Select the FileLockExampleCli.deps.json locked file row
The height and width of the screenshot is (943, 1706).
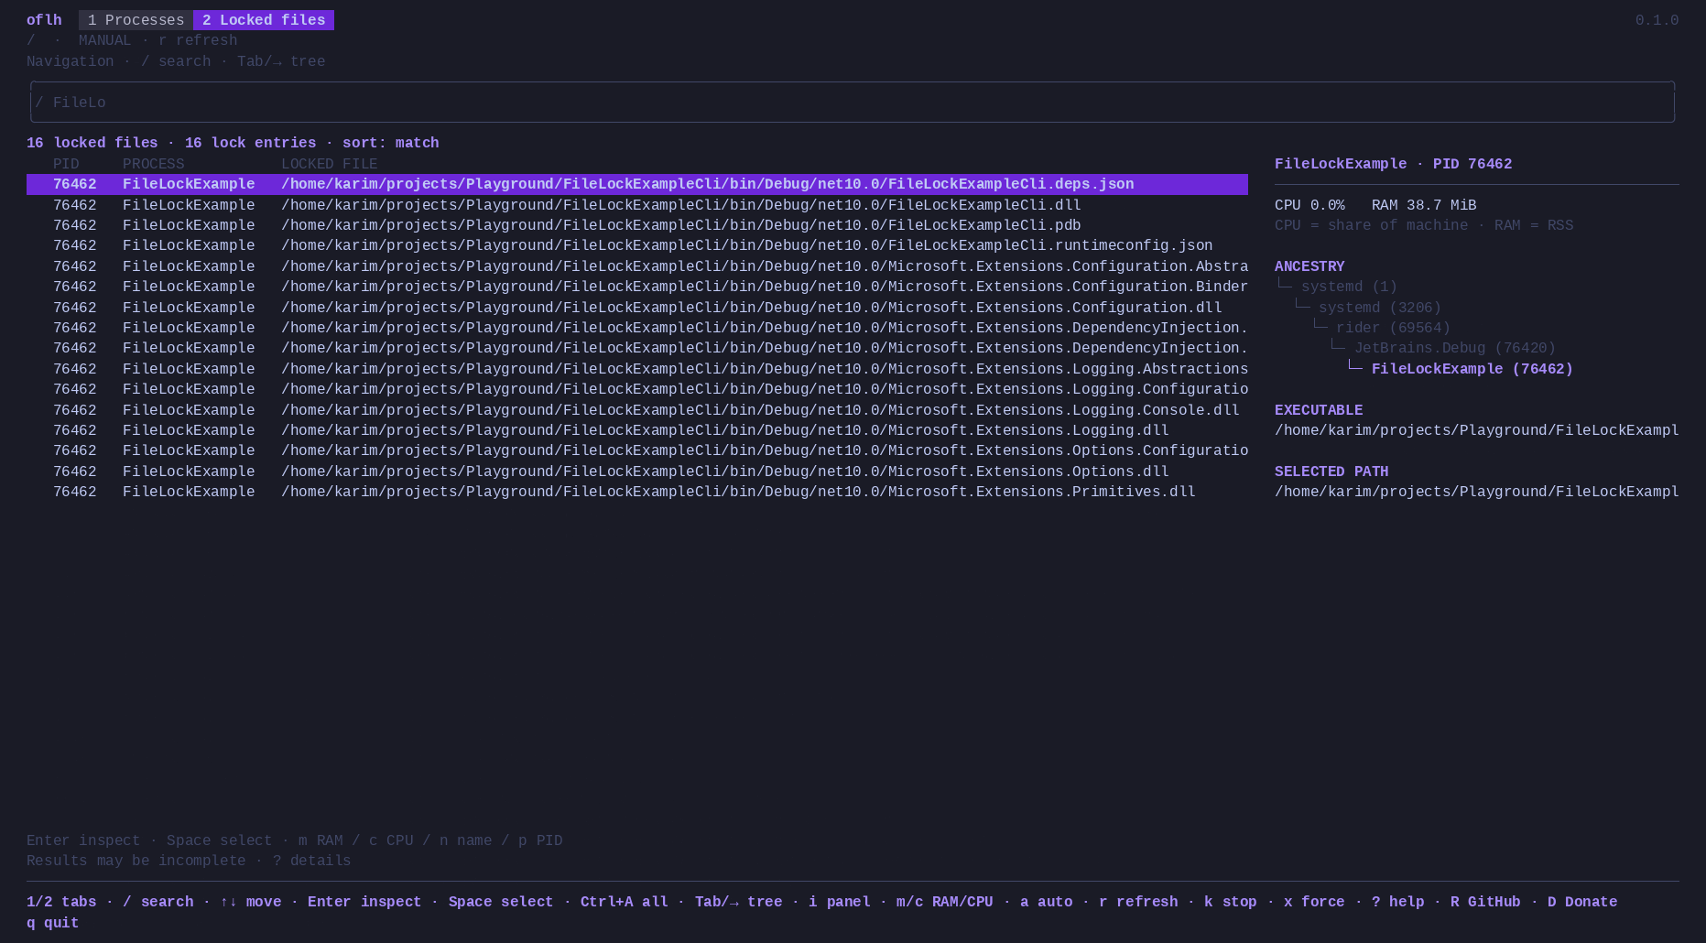[637, 184]
